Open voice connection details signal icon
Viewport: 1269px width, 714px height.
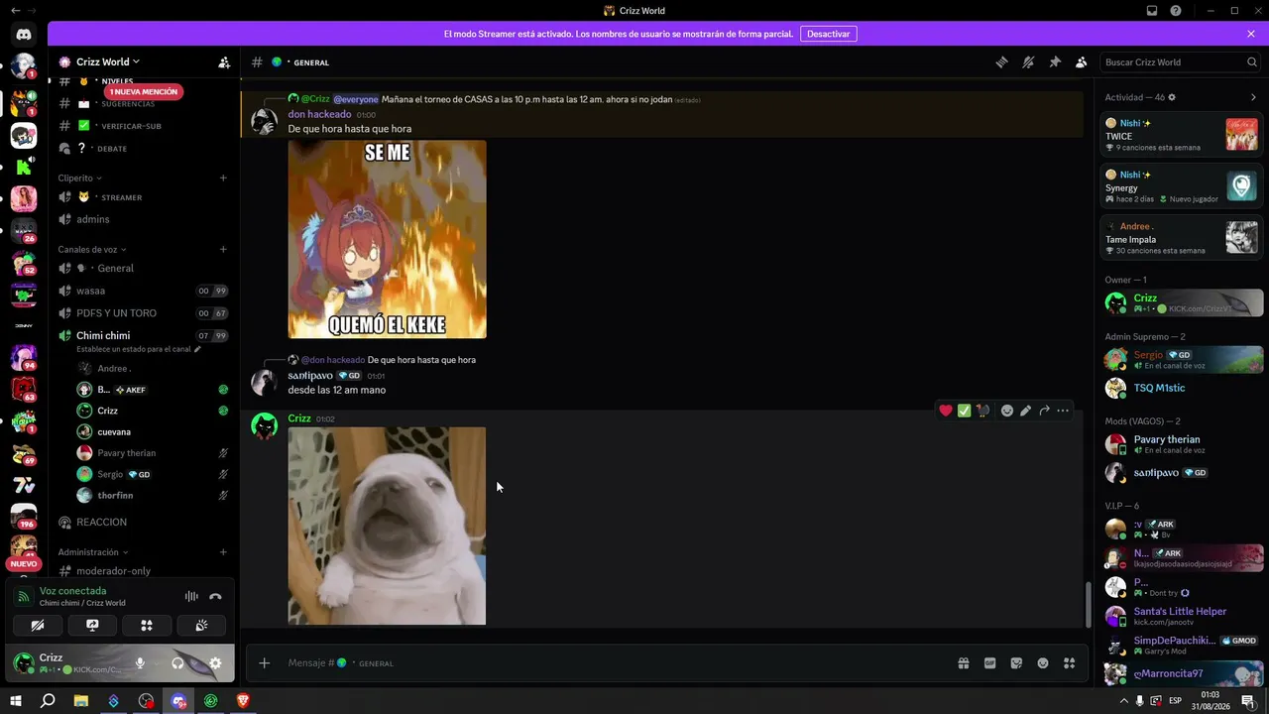[23, 596]
